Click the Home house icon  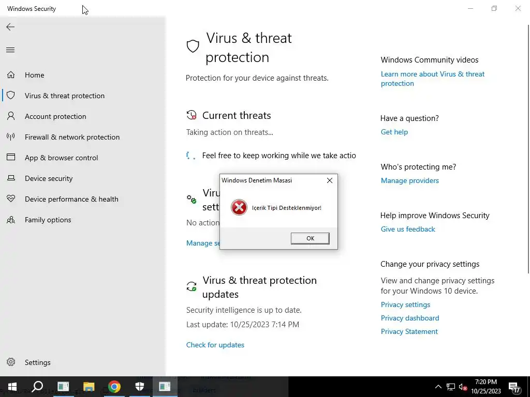(11, 74)
